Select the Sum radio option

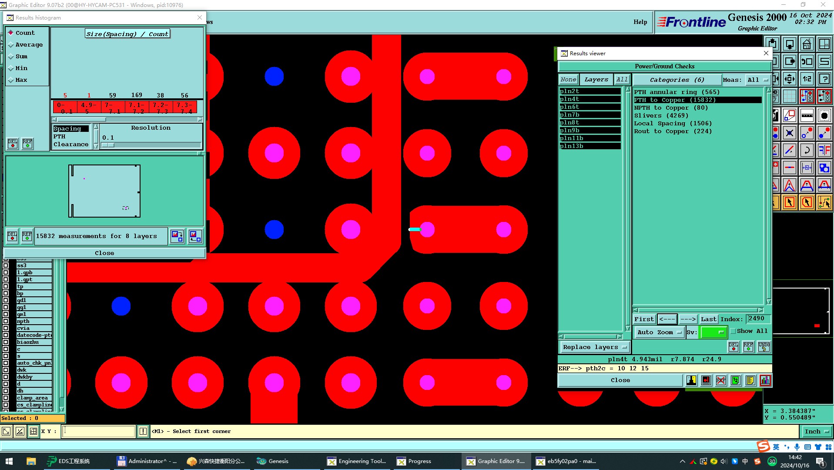18,56
